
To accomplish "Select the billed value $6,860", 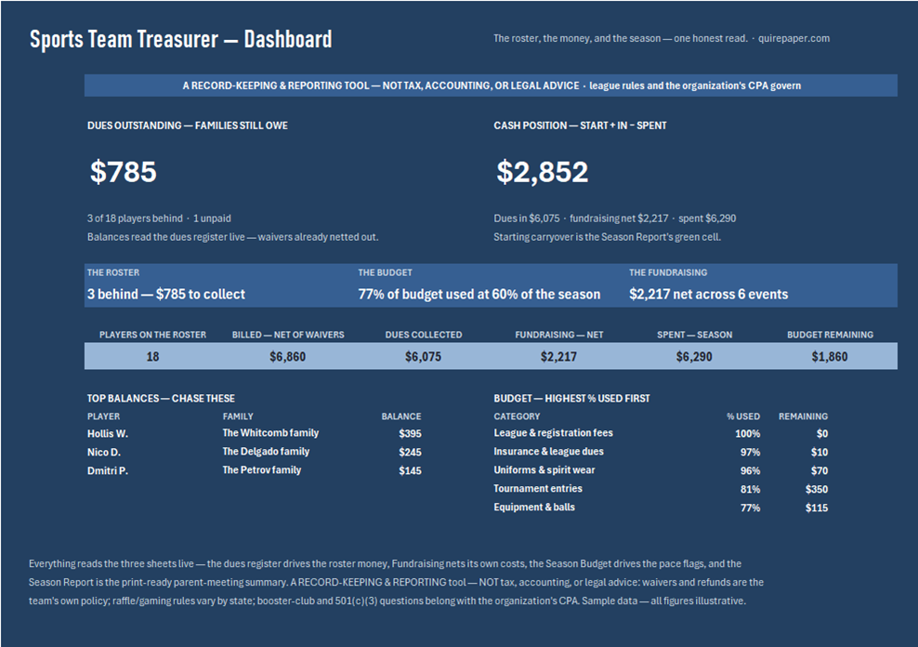I will [x=287, y=357].
